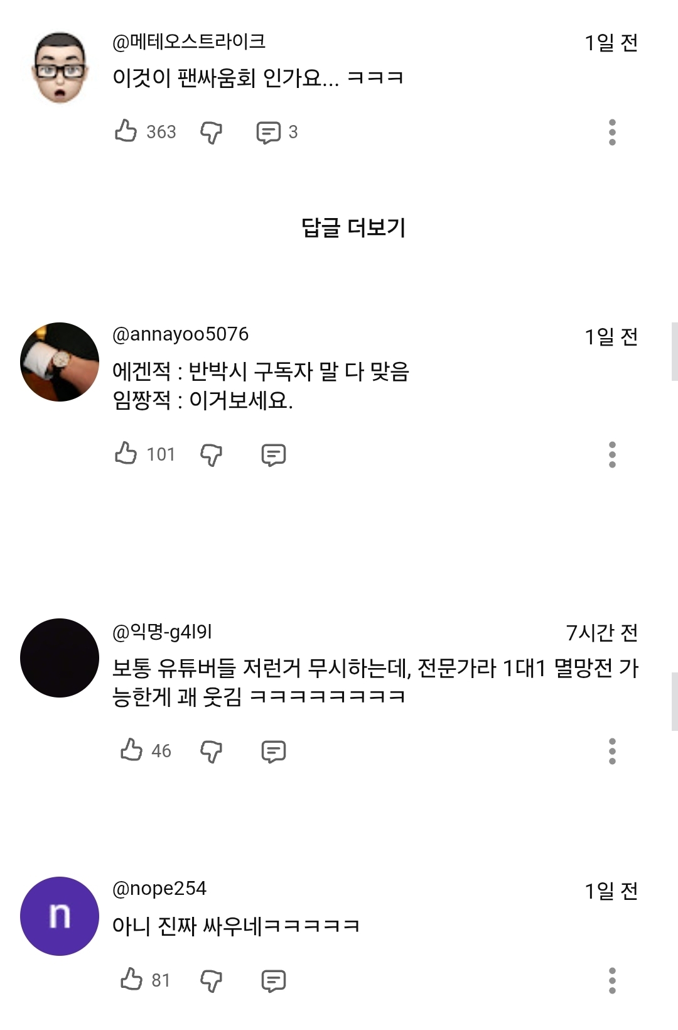Open three-dot menu for @익명-g4l9l comment

[x=612, y=751]
